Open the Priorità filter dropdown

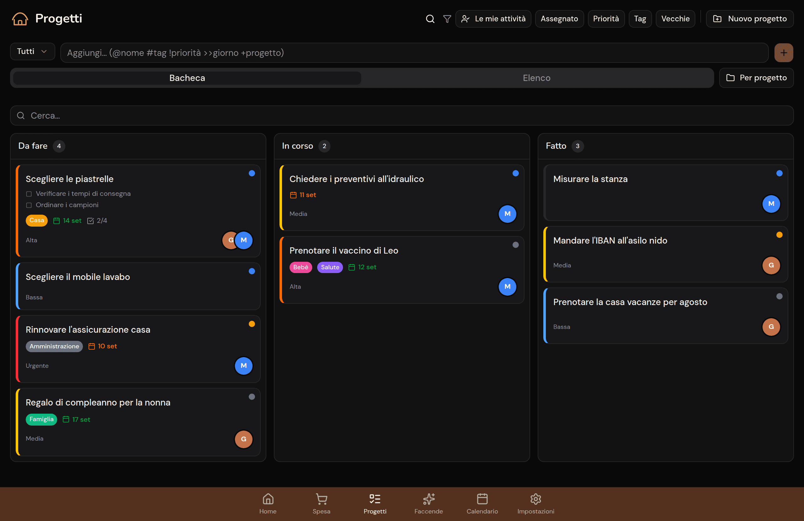click(606, 19)
